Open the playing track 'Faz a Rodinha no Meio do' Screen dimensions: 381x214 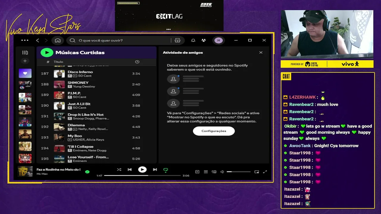coord(59,169)
